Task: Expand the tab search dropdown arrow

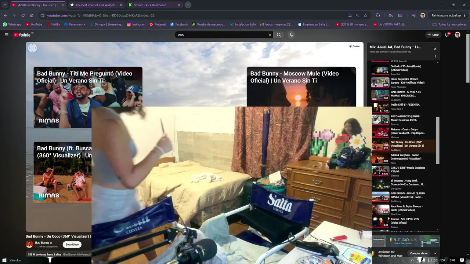Action: 5,5
